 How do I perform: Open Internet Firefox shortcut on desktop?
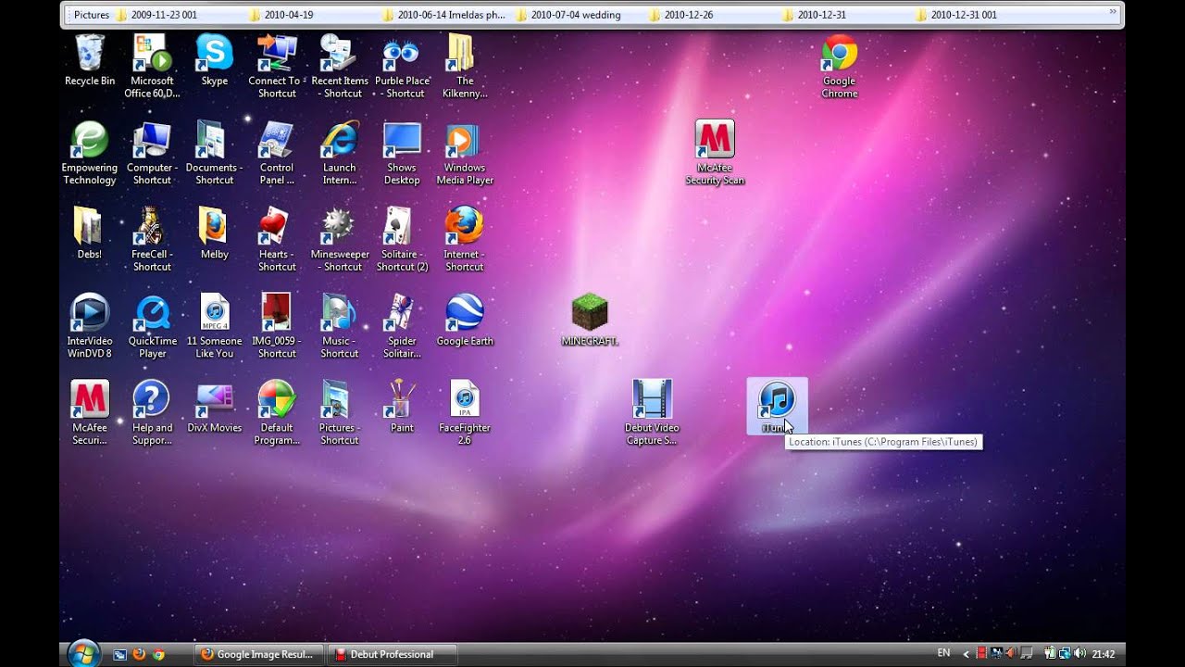[x=464, y=240]
